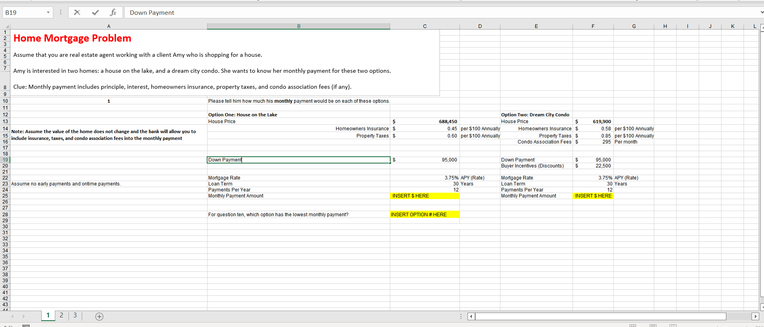The width and height of the screenshot is (764, 327).
Task: Switch to sheet tab 1
Action: click(x=48, y=315)
